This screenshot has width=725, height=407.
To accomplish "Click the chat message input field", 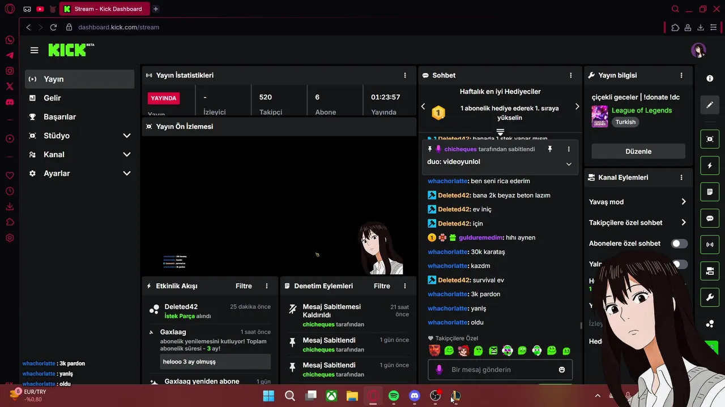I will (x=500, y=370).
